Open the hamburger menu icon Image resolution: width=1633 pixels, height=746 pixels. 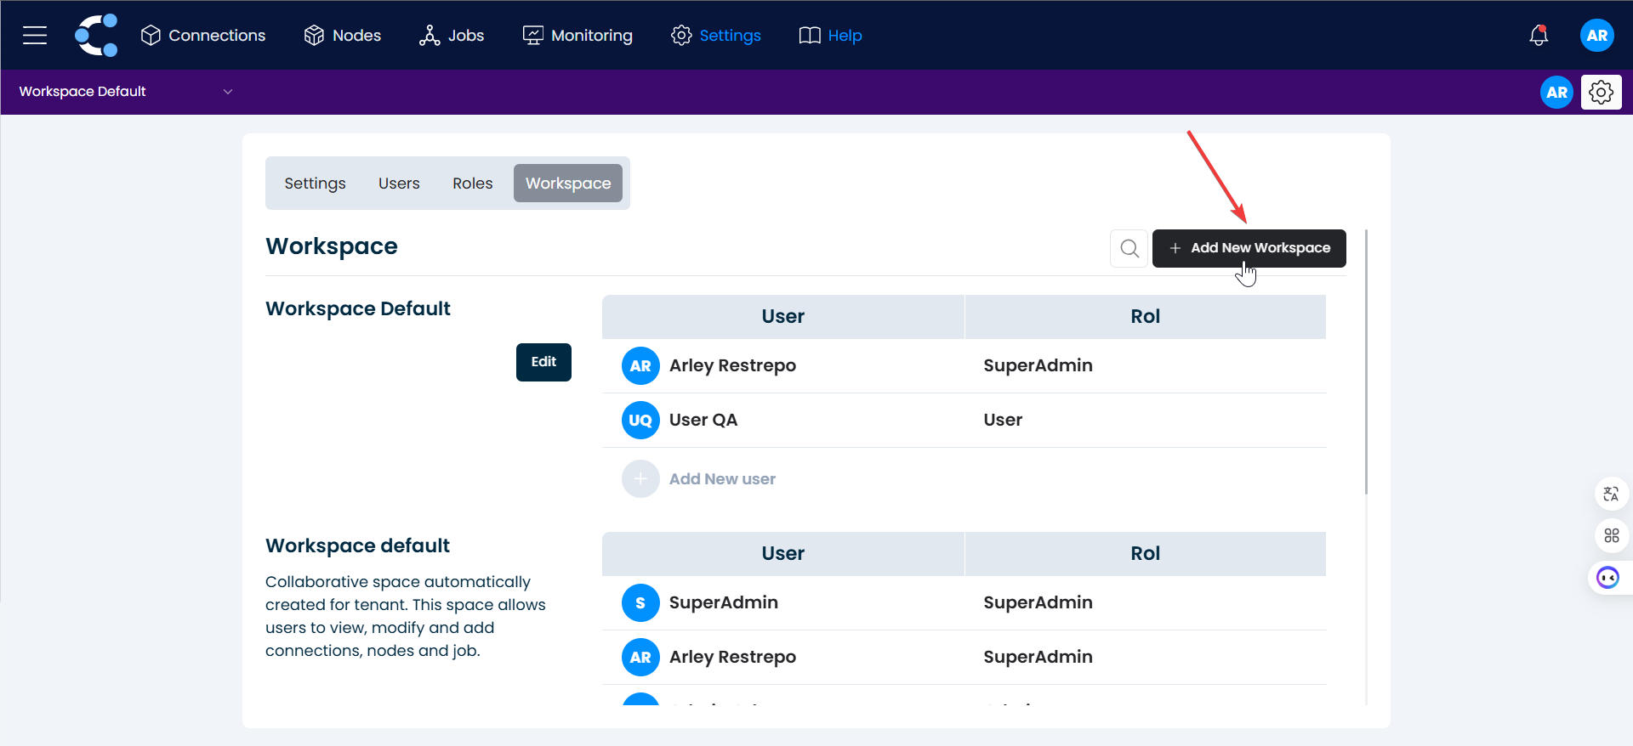tap(35, 35)
